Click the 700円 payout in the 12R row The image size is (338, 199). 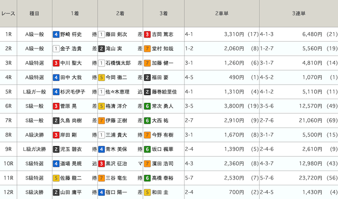pos(237,192)
